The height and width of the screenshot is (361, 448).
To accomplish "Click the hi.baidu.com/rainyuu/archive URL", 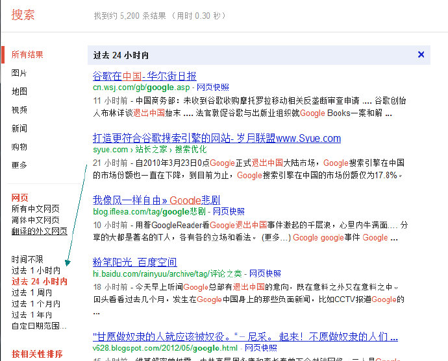I will pyautogui.click(x=168, y=274).
